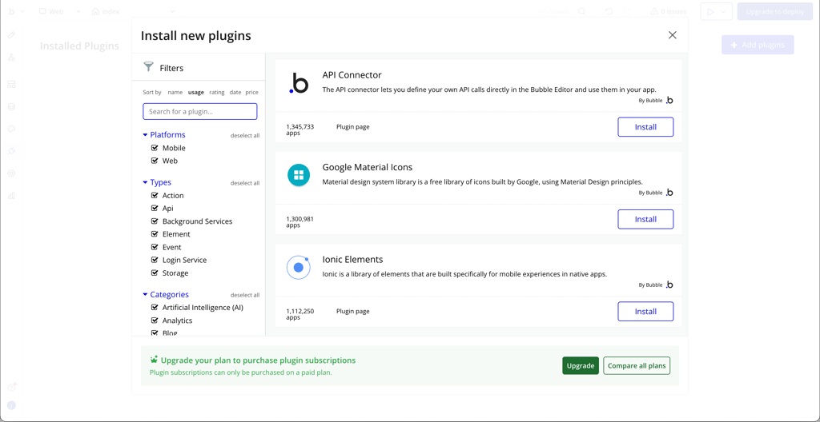Install the Ionic Elements plugin

click(646, 311)
